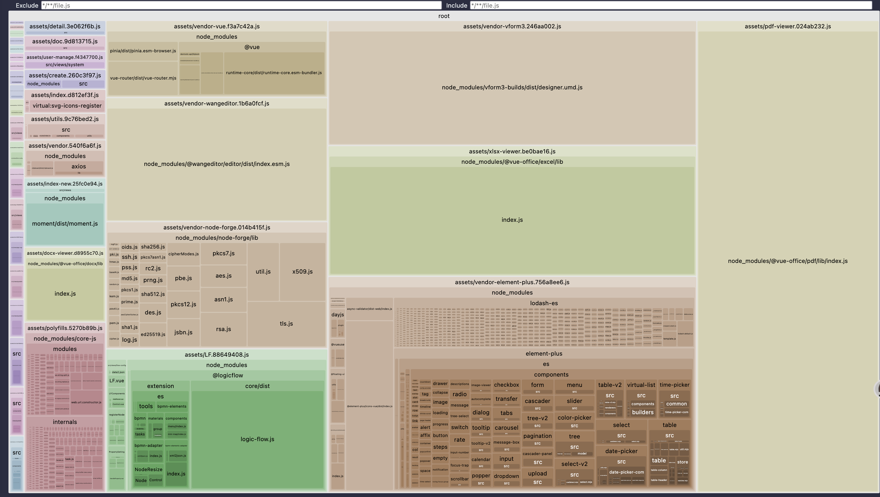The height and width of the screenshot is (497, 880).
Task: Open the assets/pdf-viewer.024ab232.js block header
Action: click(787, 26)
